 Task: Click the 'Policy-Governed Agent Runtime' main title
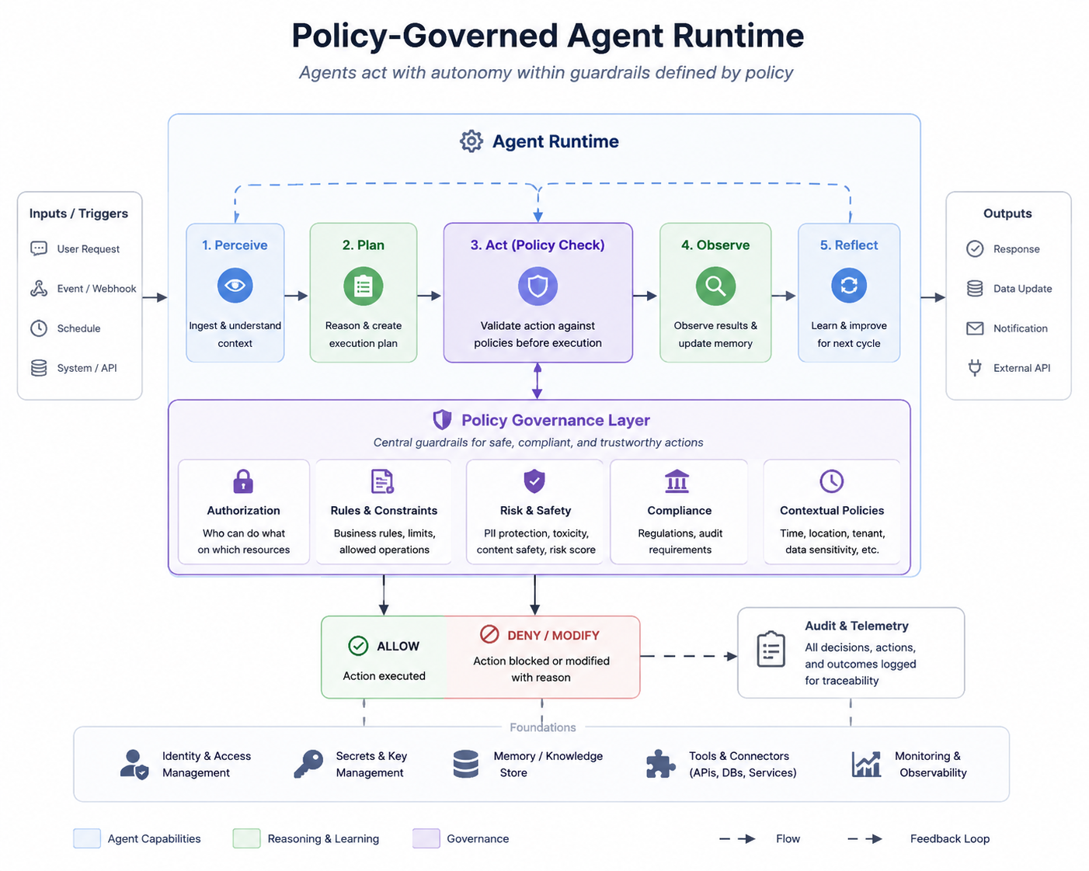click(548, 36)
